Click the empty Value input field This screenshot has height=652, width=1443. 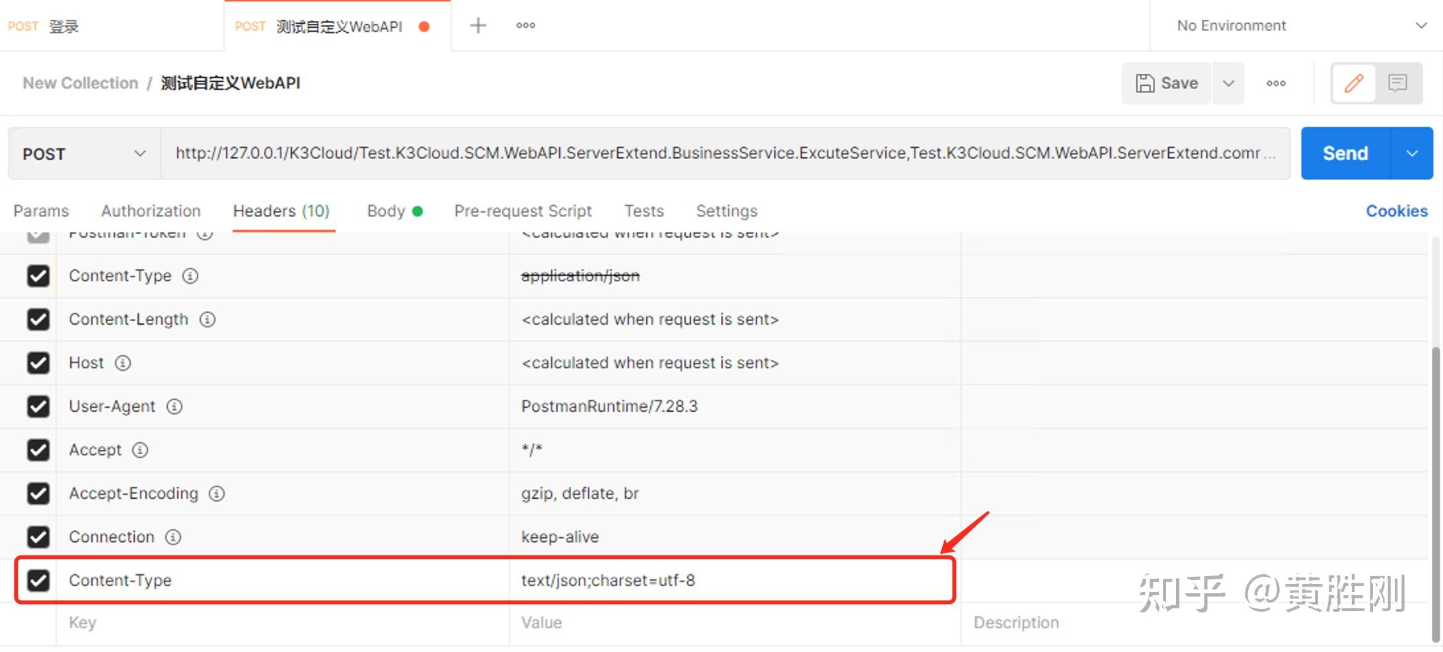tap(735, 623)
